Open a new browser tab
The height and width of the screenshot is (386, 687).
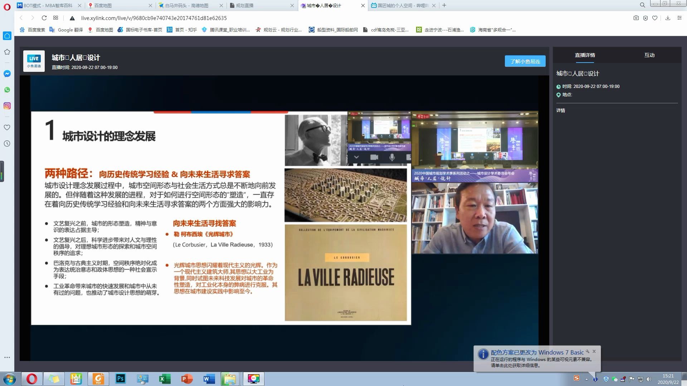[x=444, y=5]
